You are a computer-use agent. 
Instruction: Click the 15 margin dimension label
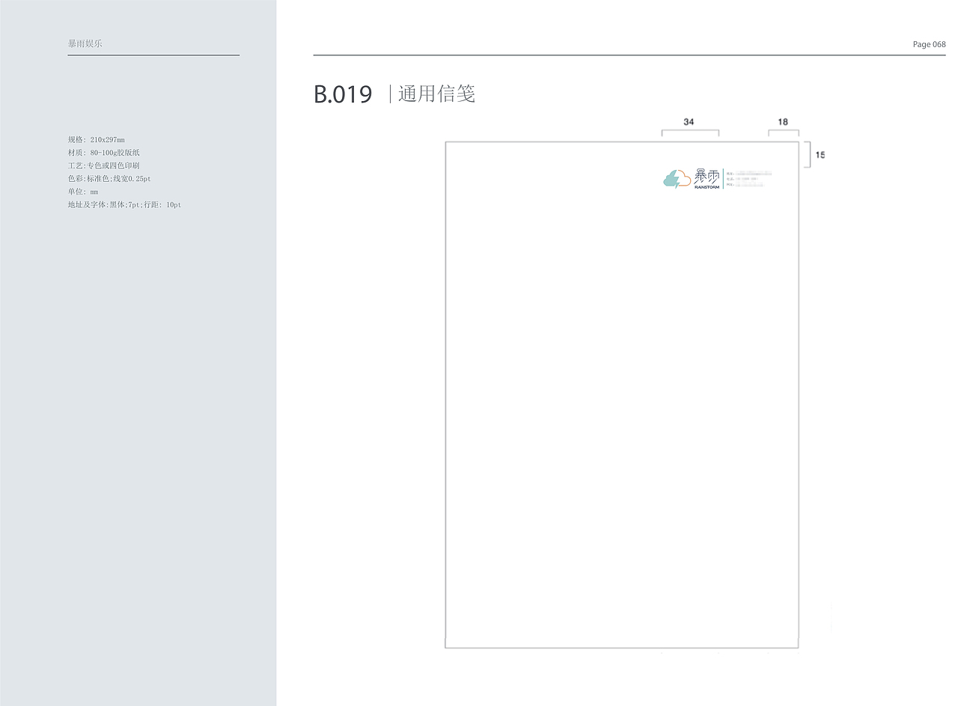[820, 155]
